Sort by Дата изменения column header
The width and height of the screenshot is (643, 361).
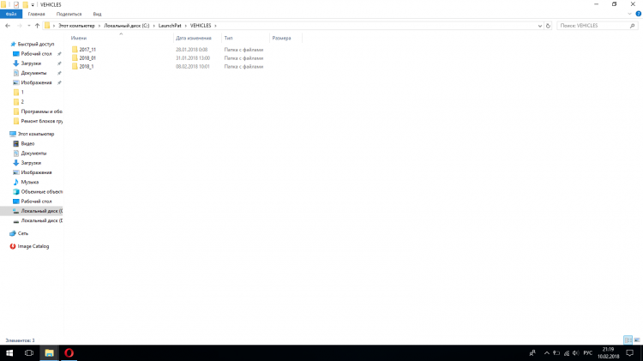pos(193,39)
